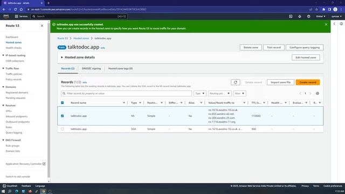
Task: Open the browser extensions puzzle icon
Action: click(x=323, y=10)
